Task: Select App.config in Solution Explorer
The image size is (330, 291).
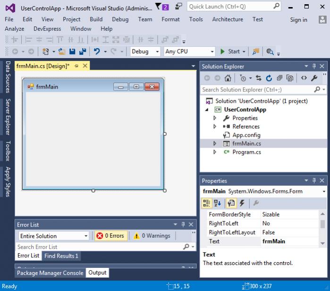Action: 246,135
